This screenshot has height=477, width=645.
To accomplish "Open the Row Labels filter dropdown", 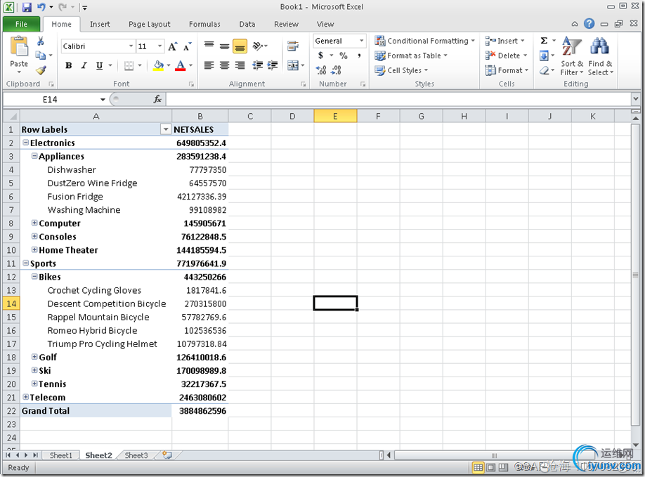I will click(x=165, y=129).
